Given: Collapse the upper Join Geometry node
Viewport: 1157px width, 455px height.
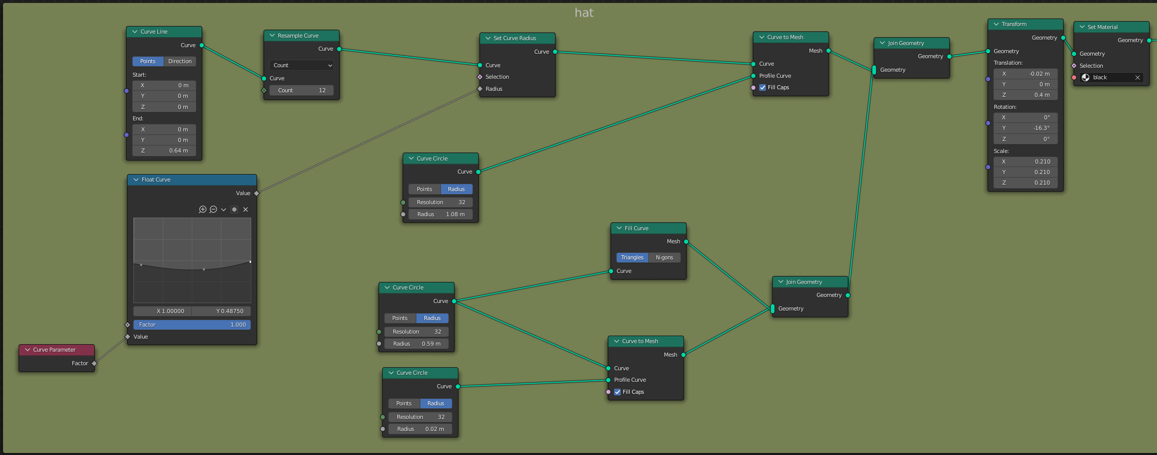Looking at the screenshot, I should (882, 43).
